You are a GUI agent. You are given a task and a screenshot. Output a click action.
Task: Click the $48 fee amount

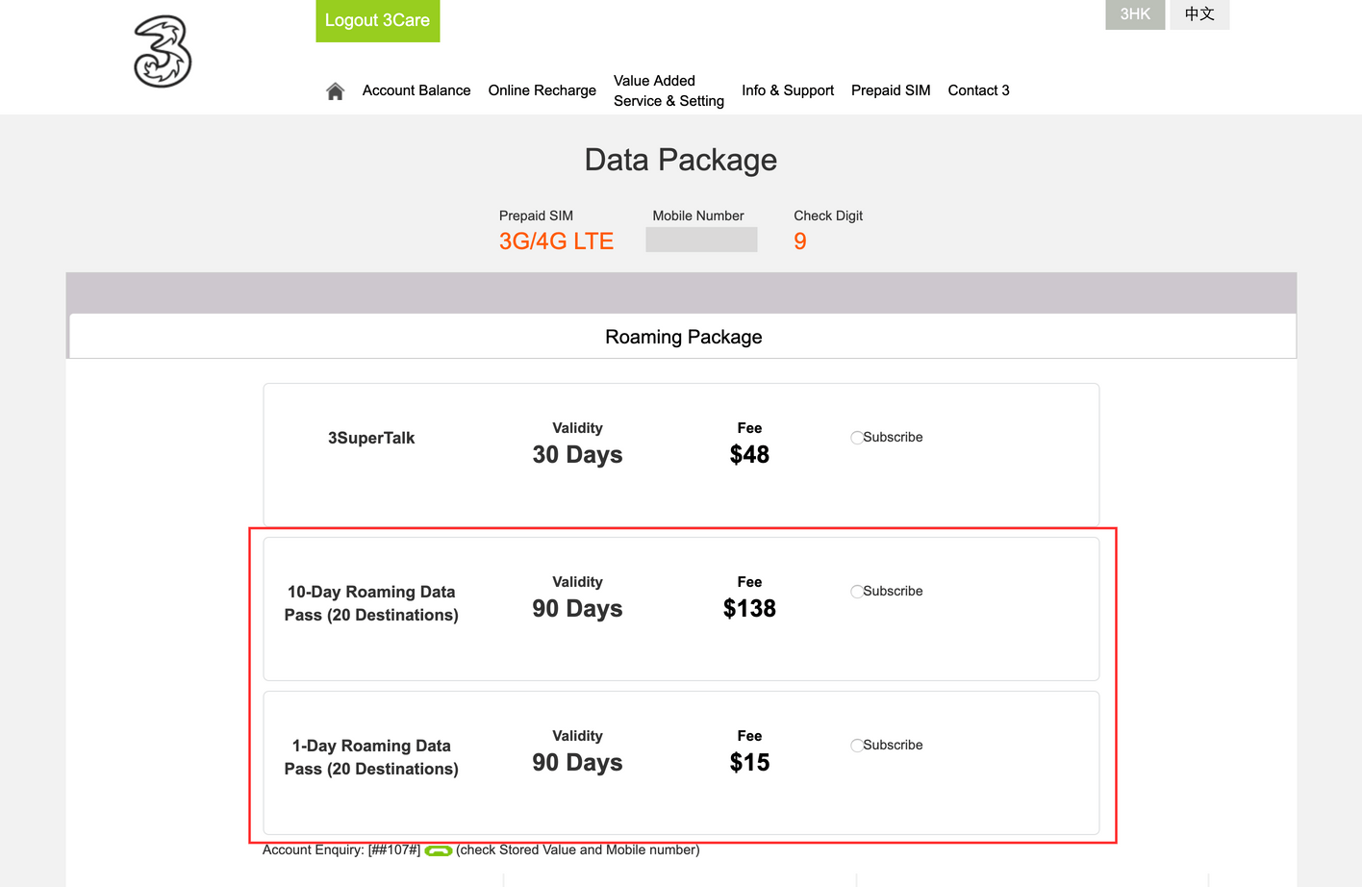(749, 454)
